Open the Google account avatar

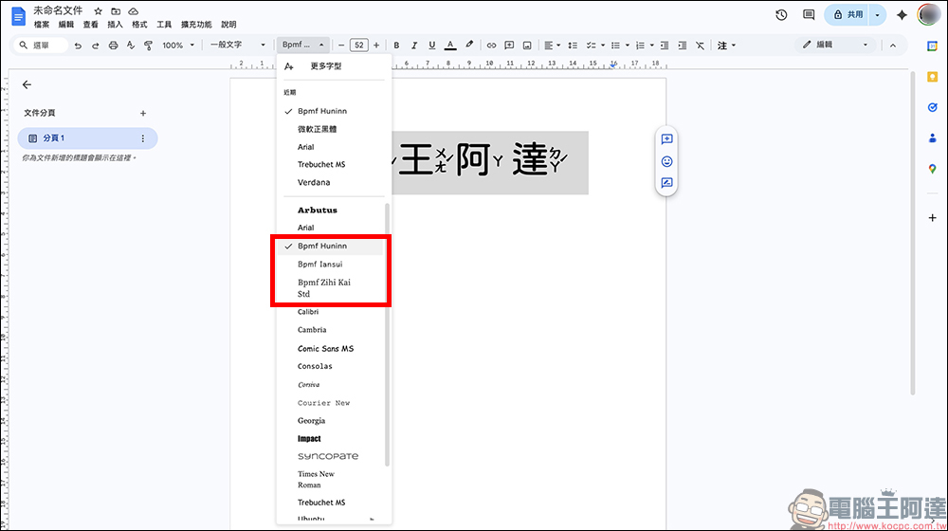928,15
